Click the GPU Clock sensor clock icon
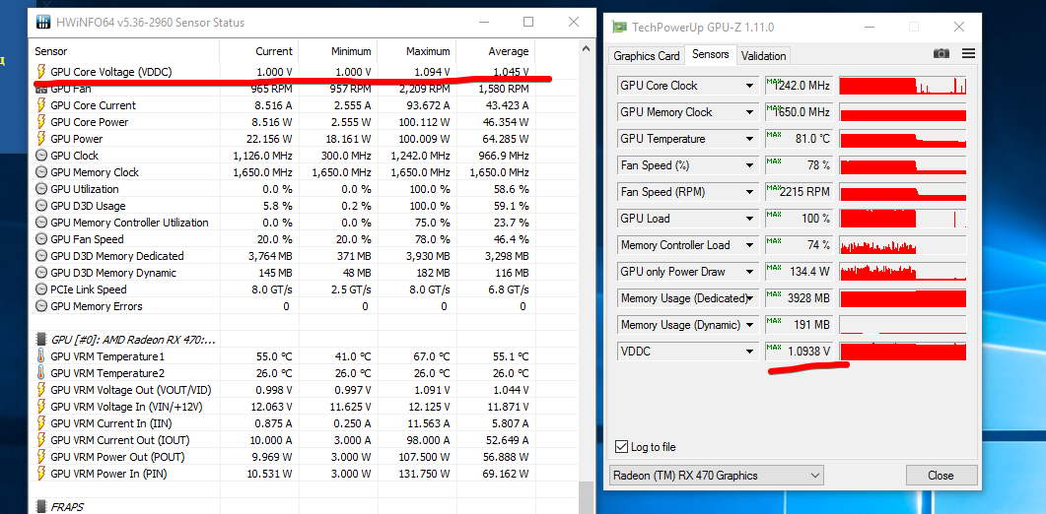 click(x=40, y=156)
